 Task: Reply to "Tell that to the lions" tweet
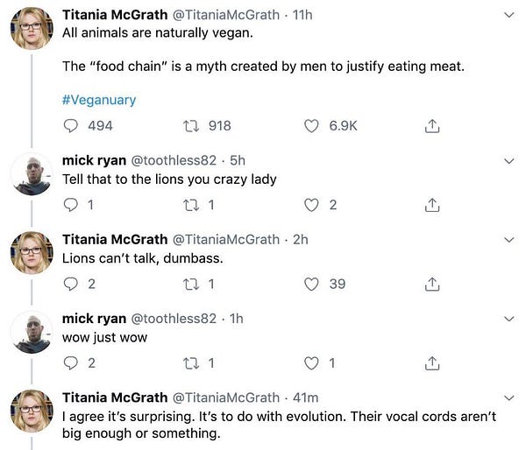[72, 205]
